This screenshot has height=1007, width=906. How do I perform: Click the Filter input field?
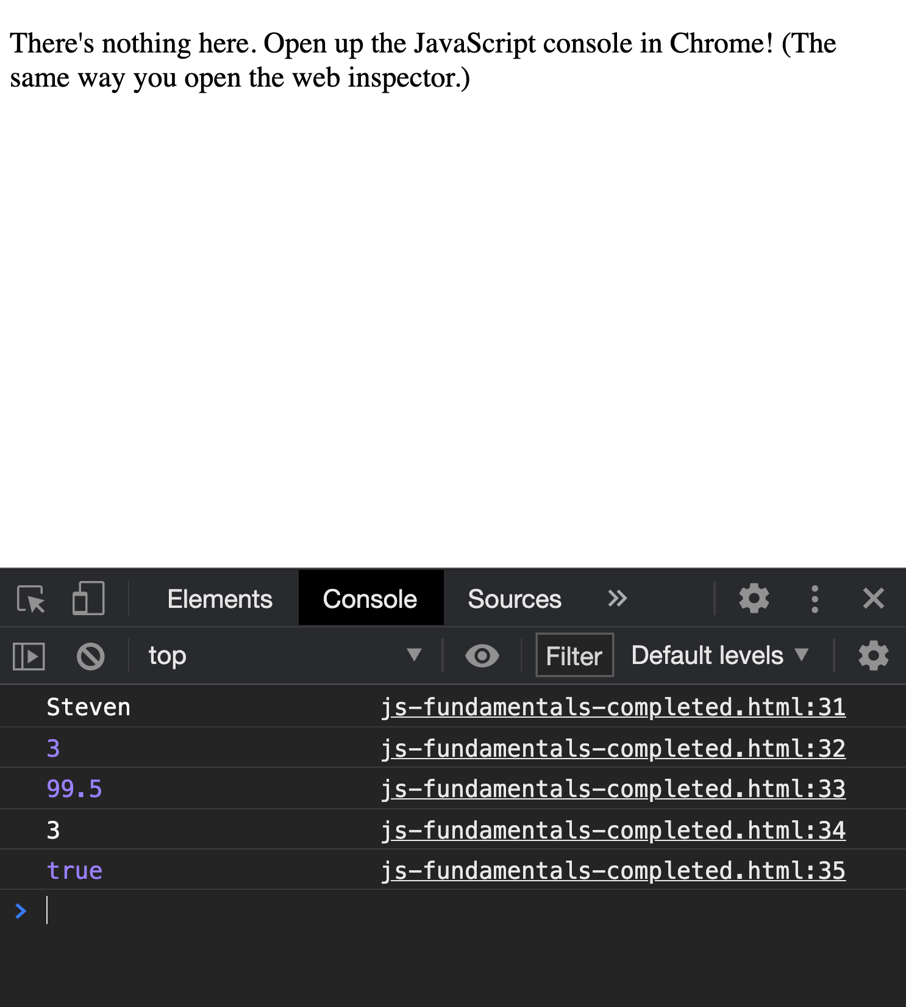pos(574,655)
